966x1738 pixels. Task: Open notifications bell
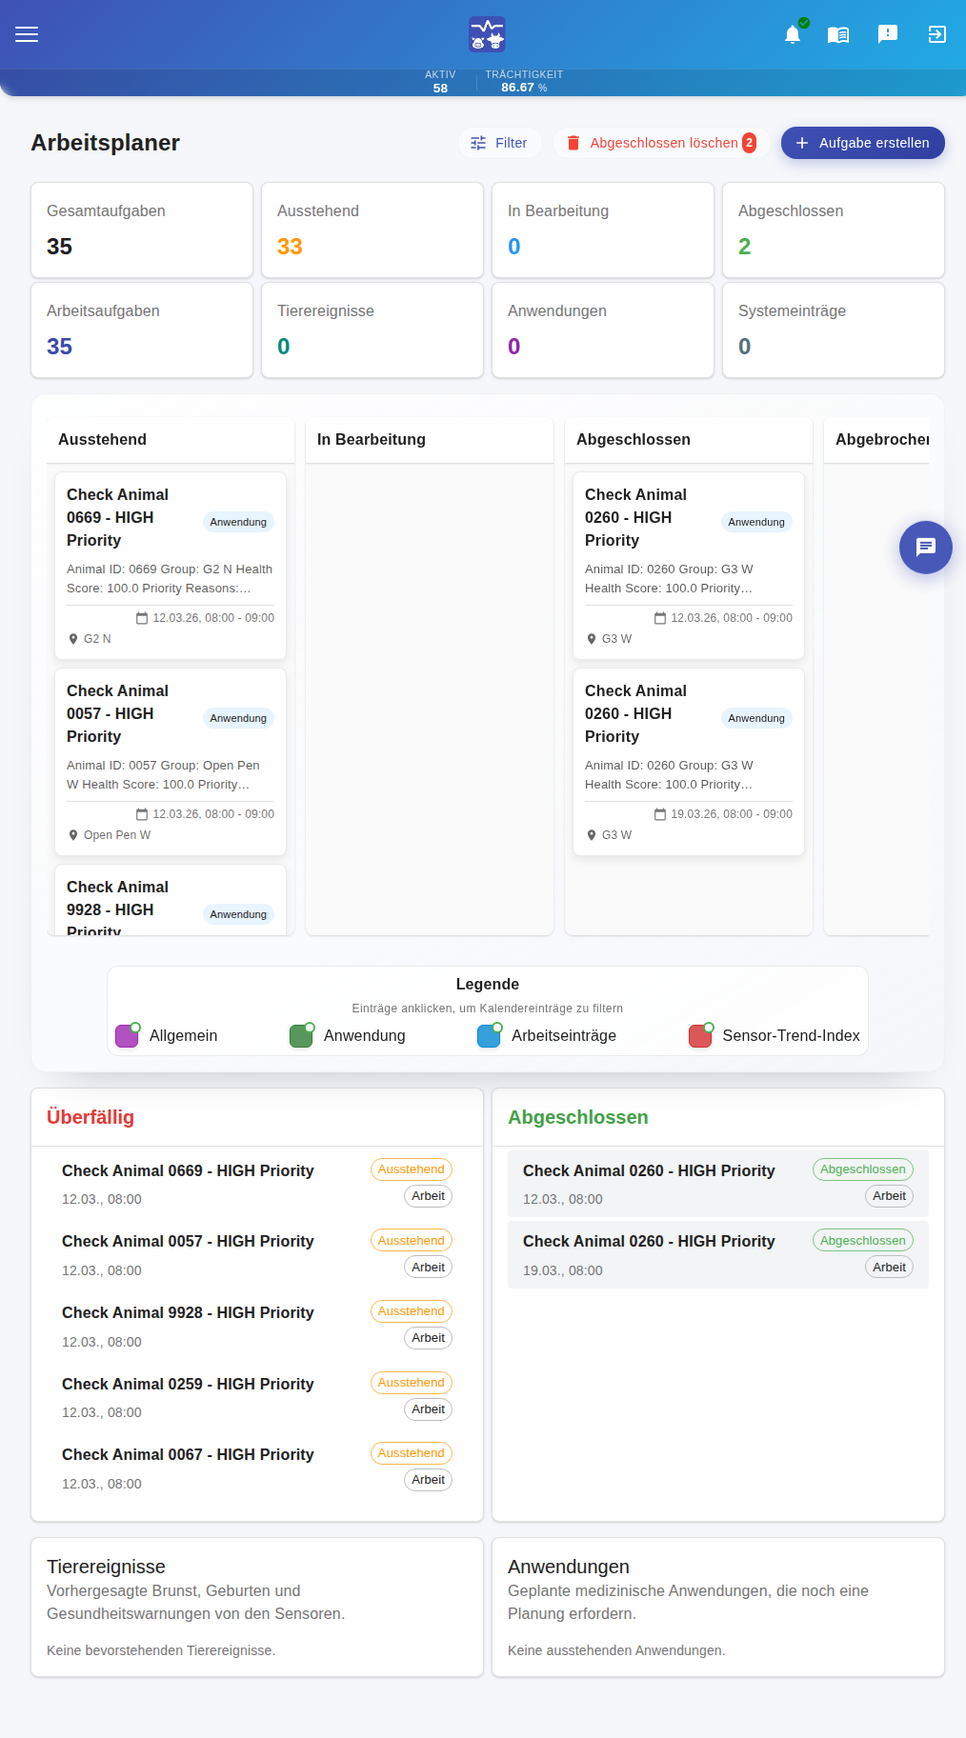point(793,34)
